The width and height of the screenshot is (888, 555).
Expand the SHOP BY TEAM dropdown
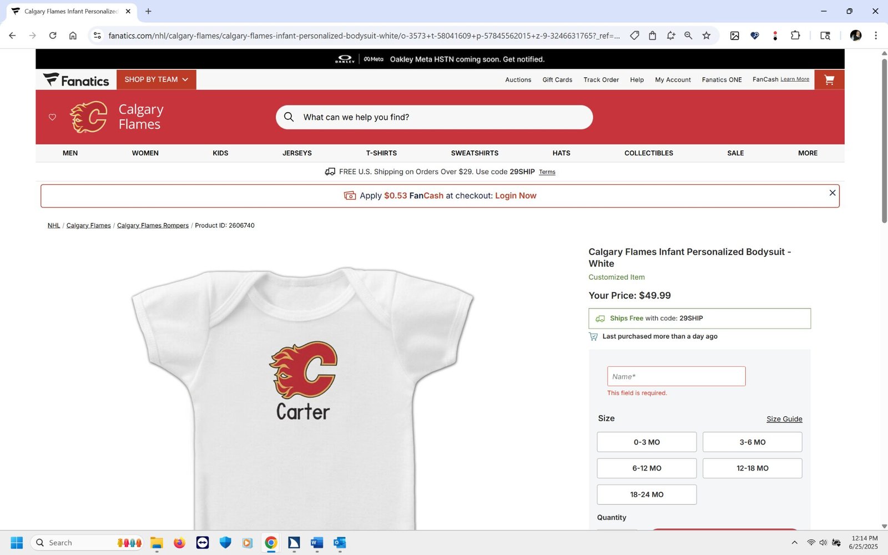click(157, 80)
